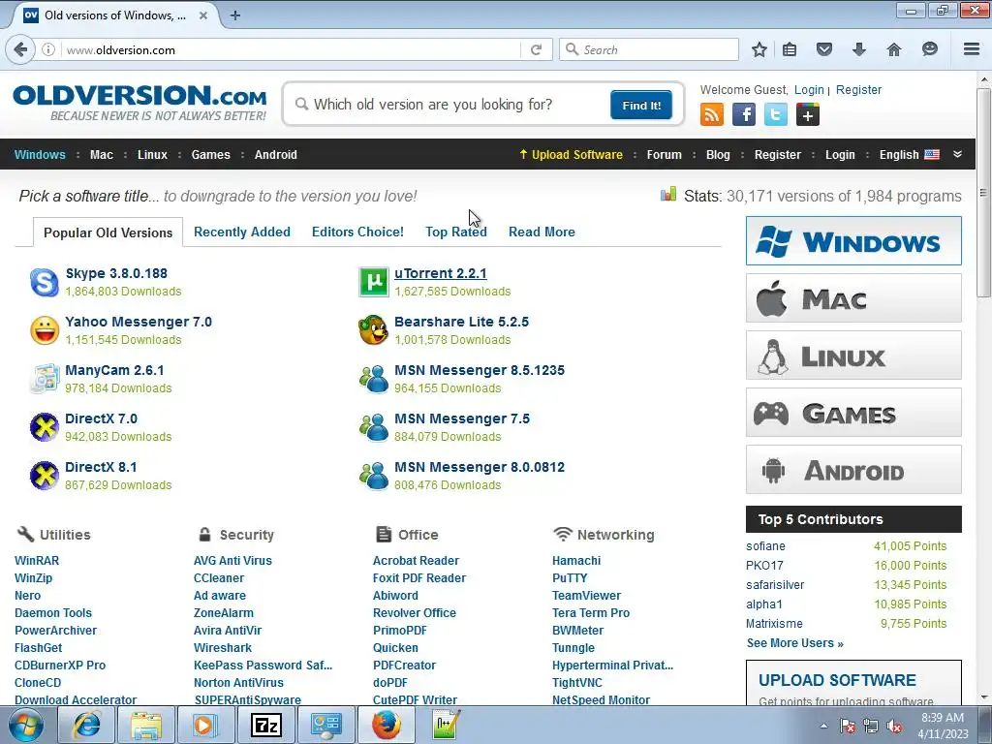The height and width of the screenshot is (744, 992).
Task: Click the Mac platform banner button
Action: (853, 298)
